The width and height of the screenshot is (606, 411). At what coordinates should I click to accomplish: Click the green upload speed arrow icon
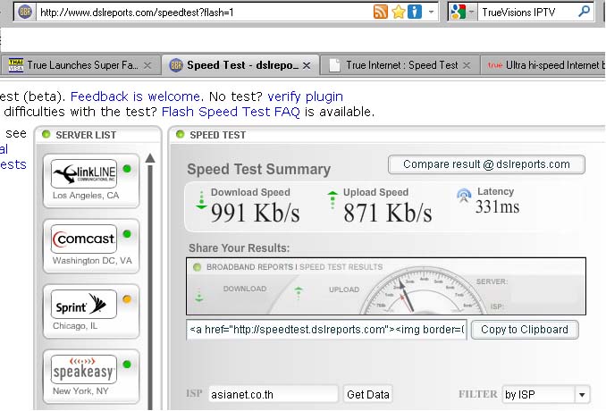332,200
